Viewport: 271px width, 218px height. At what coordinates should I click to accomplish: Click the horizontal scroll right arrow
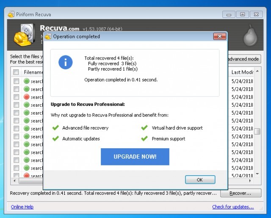pyautogui.click(x=250, y=181)
